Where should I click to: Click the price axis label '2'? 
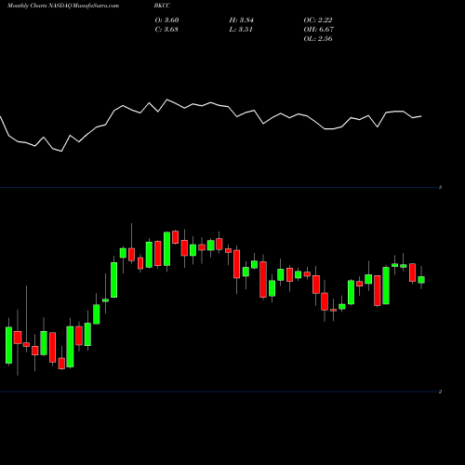(x=441, y=392)
